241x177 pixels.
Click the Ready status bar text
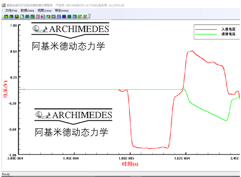click(x=6, y=174)
